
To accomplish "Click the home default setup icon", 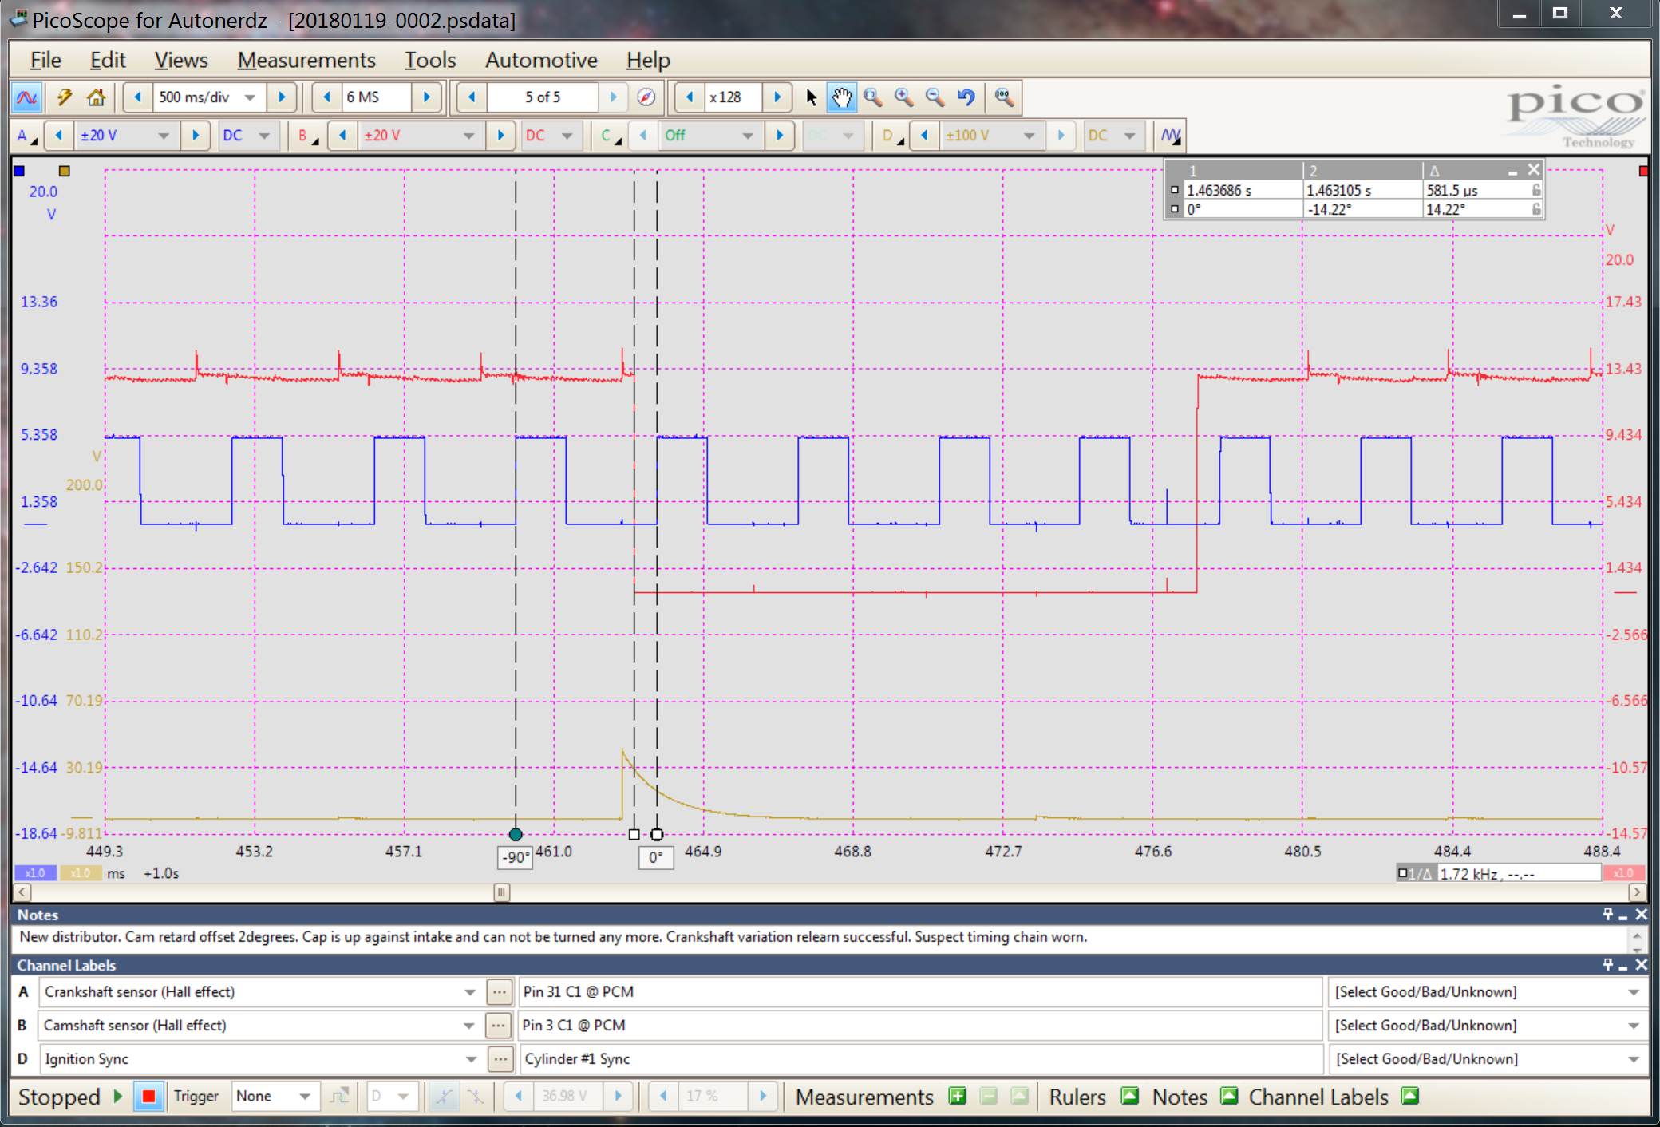I will coord(96,97).
